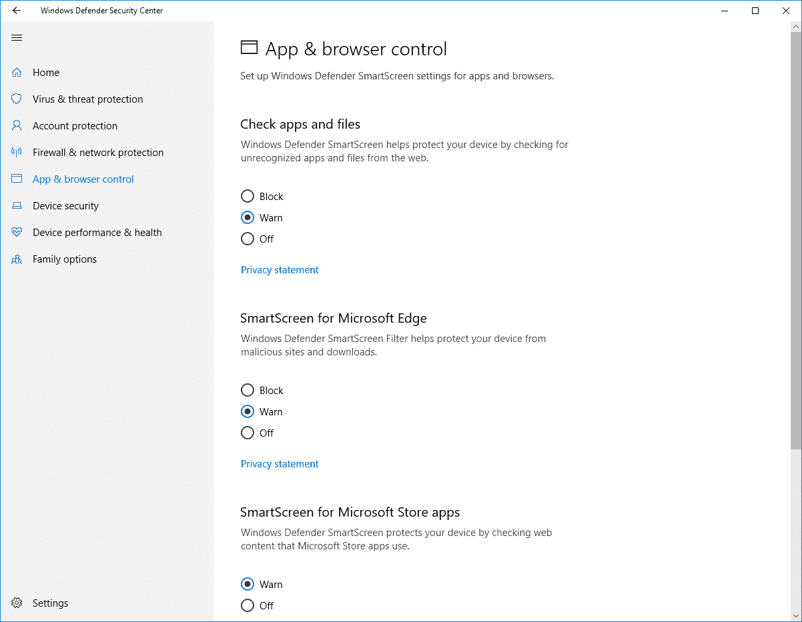This screenshot has width=802, height=622.
Task: Click the scrollbar down arrow
Action: tap(795, 615)
